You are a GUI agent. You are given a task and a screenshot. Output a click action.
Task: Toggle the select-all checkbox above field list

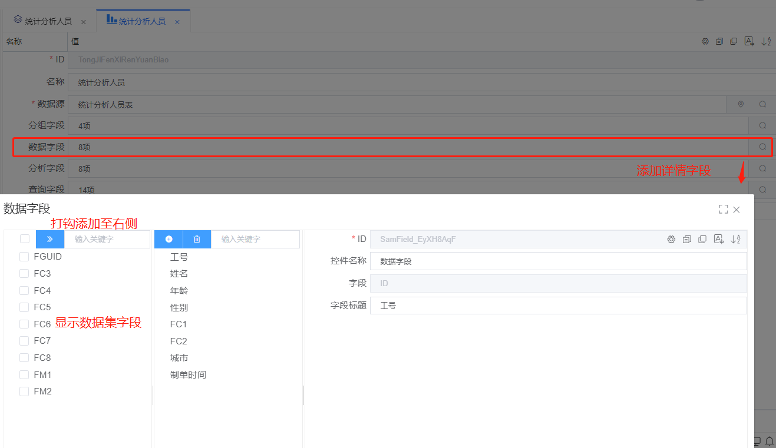(x=24, y=238)
